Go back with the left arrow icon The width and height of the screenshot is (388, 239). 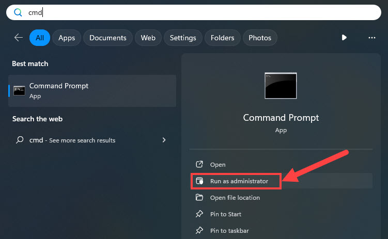(19, 38)
